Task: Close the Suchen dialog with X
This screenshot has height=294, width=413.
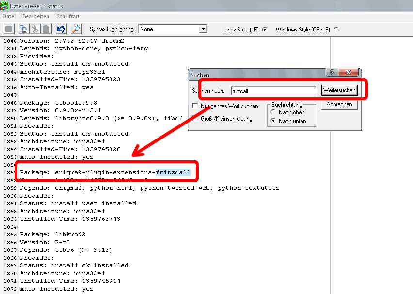Action: click(x=348, y=73)
